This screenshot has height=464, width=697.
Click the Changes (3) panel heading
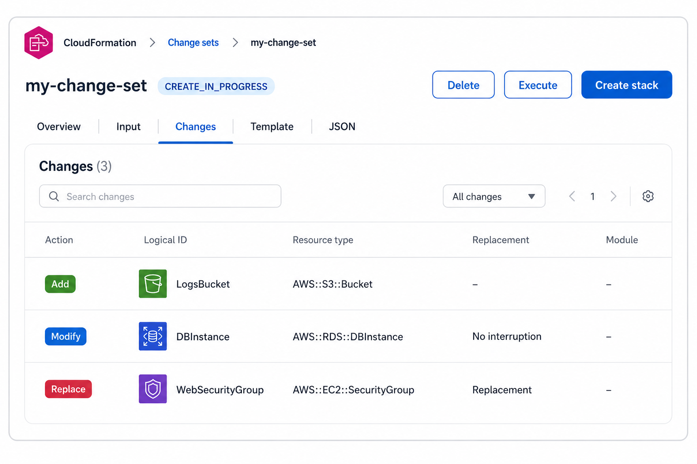75,166
